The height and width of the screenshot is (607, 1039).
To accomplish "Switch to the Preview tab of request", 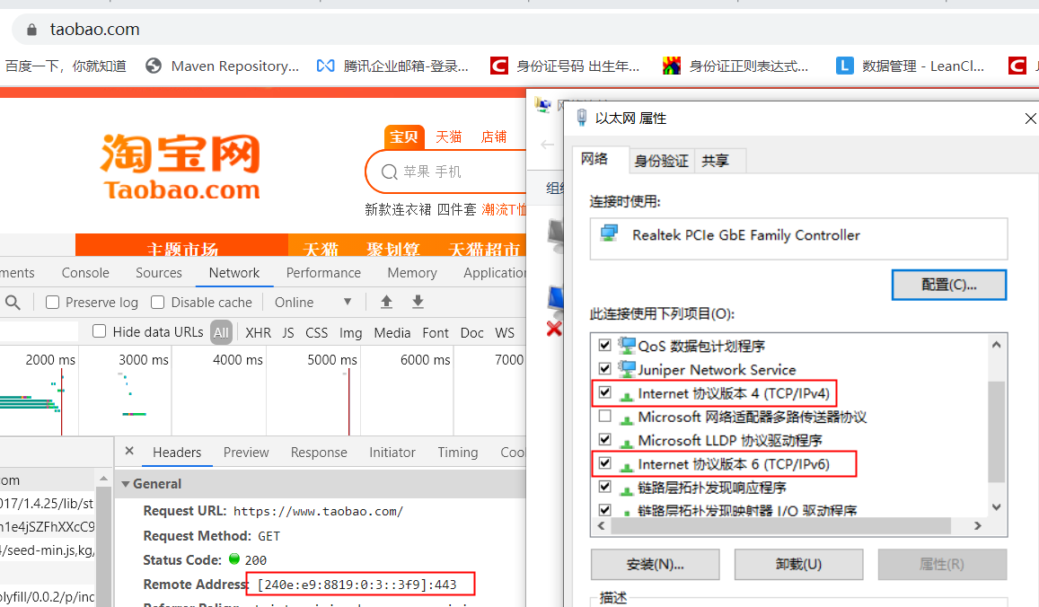I will coord(246,453).
